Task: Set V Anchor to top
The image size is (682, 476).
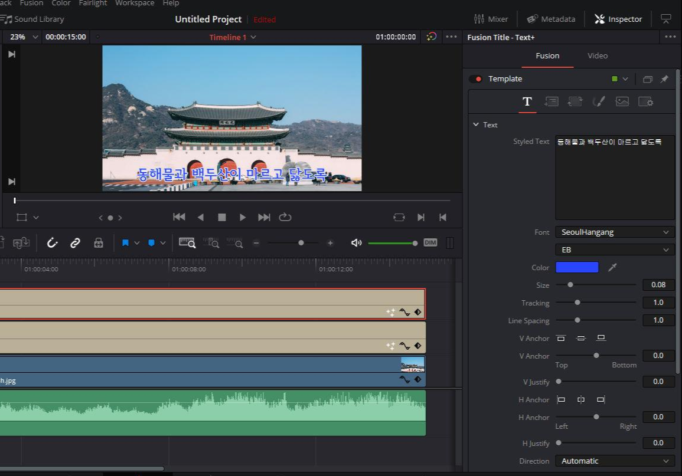Action: 561,339
